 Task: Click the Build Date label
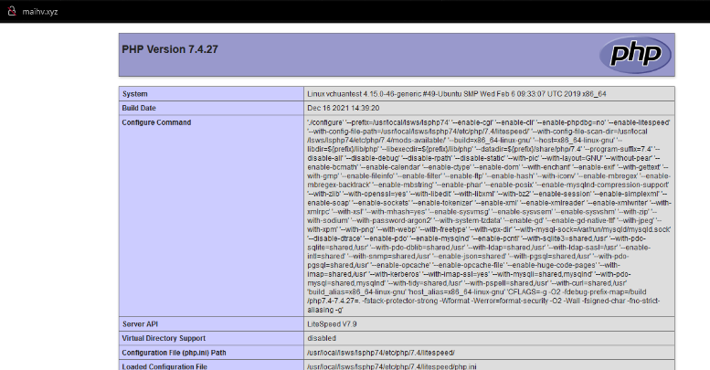[x=139, y=108]
